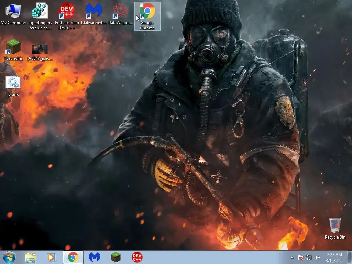Image resolution: width=352 pixels, height=264 pixels.
Task: Launch Windows Media Player from taskbar
Action: pyautogui.click(x=51, y=257)
